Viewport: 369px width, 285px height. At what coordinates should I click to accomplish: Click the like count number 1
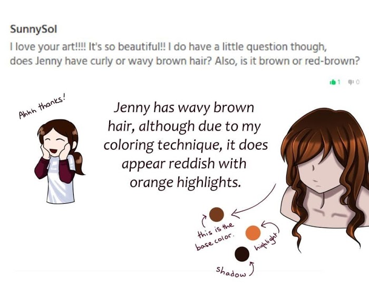click(339, 82)
